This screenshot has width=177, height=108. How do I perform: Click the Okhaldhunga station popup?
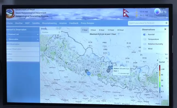121,71
